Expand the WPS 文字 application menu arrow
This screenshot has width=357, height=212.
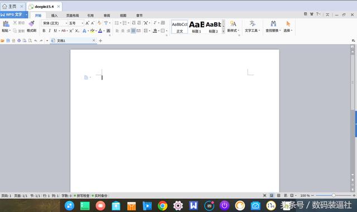point(26,15)
